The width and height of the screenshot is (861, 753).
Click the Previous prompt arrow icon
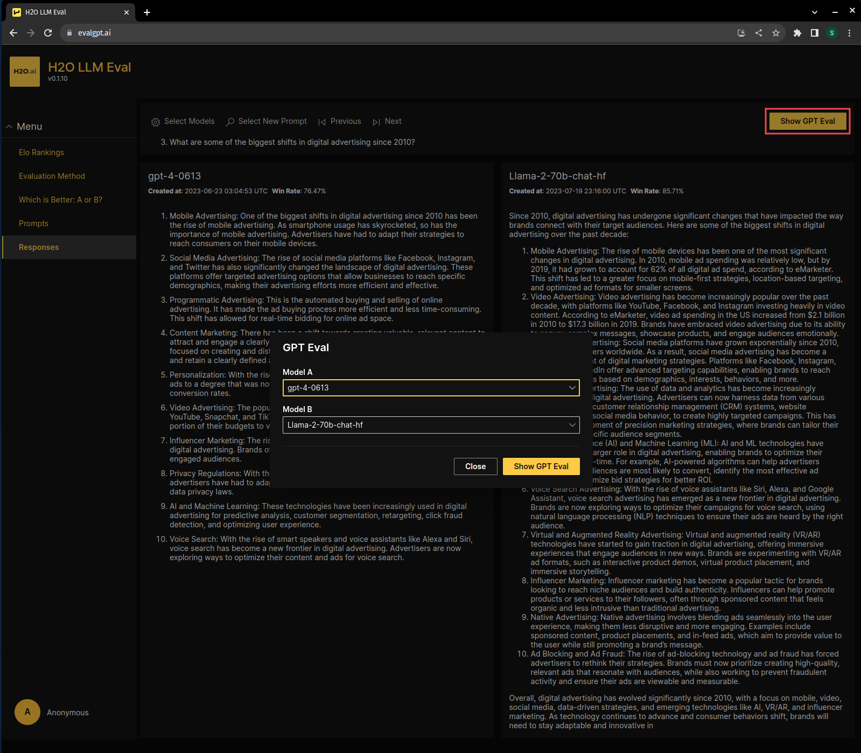click(322, 122)
